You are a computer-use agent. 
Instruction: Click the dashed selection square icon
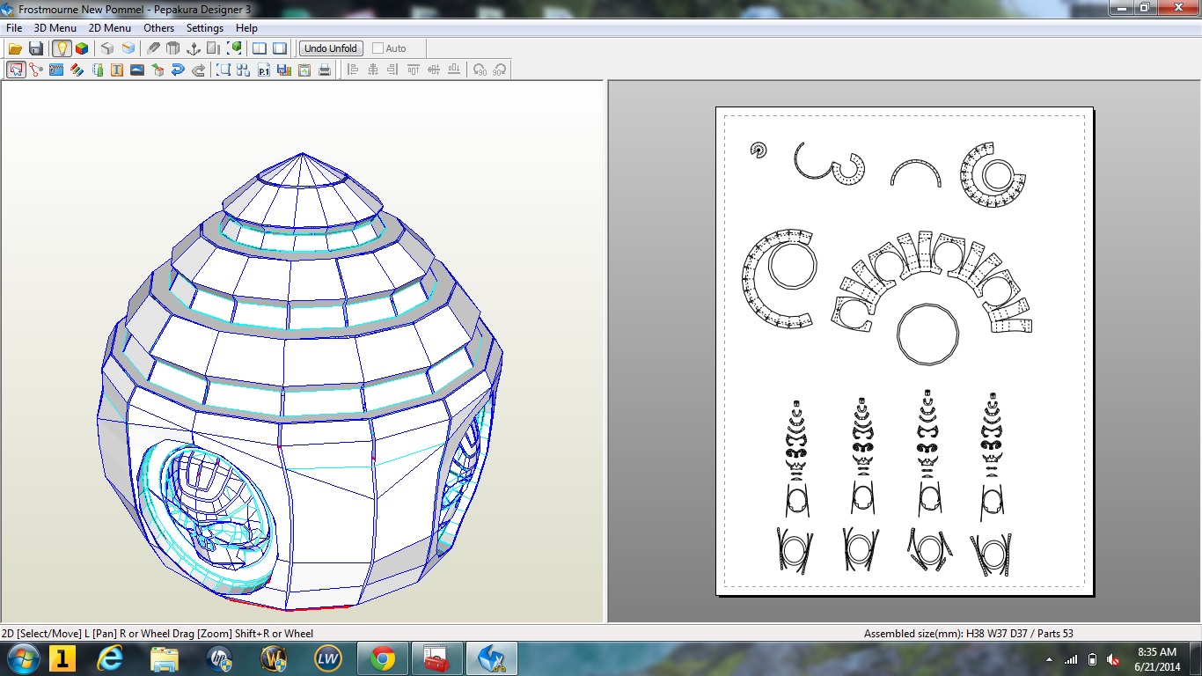coord(224,70)
